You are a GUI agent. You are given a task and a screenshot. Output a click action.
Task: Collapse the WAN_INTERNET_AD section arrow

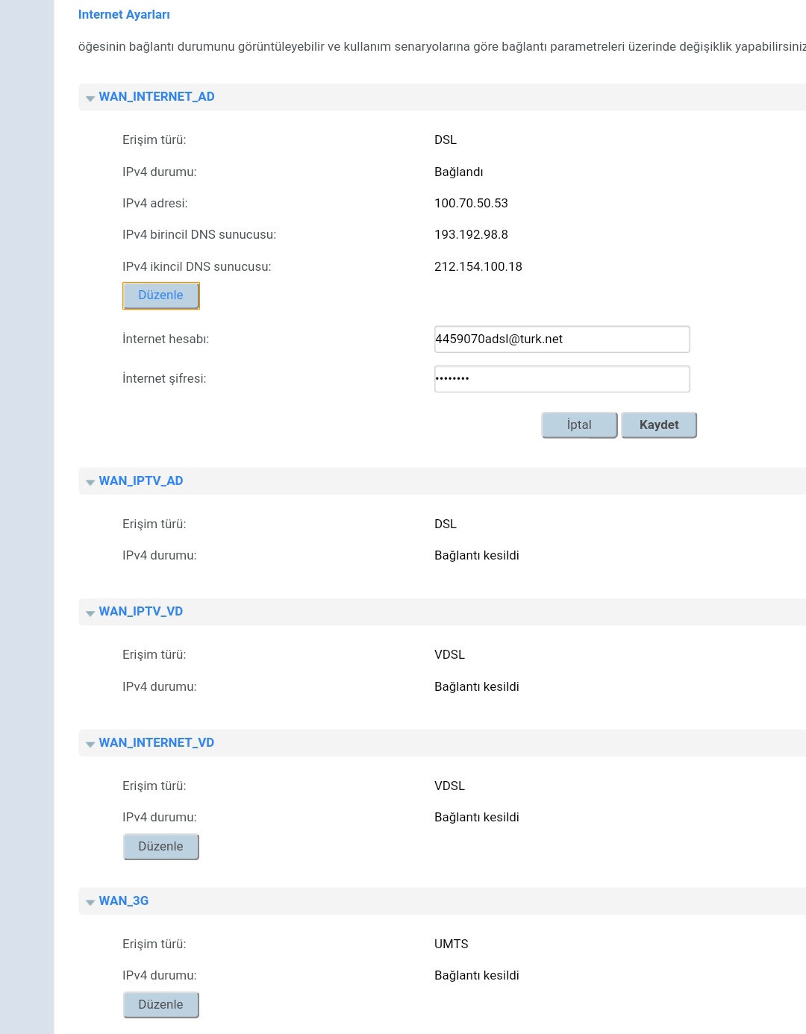[x=90, y=98]
